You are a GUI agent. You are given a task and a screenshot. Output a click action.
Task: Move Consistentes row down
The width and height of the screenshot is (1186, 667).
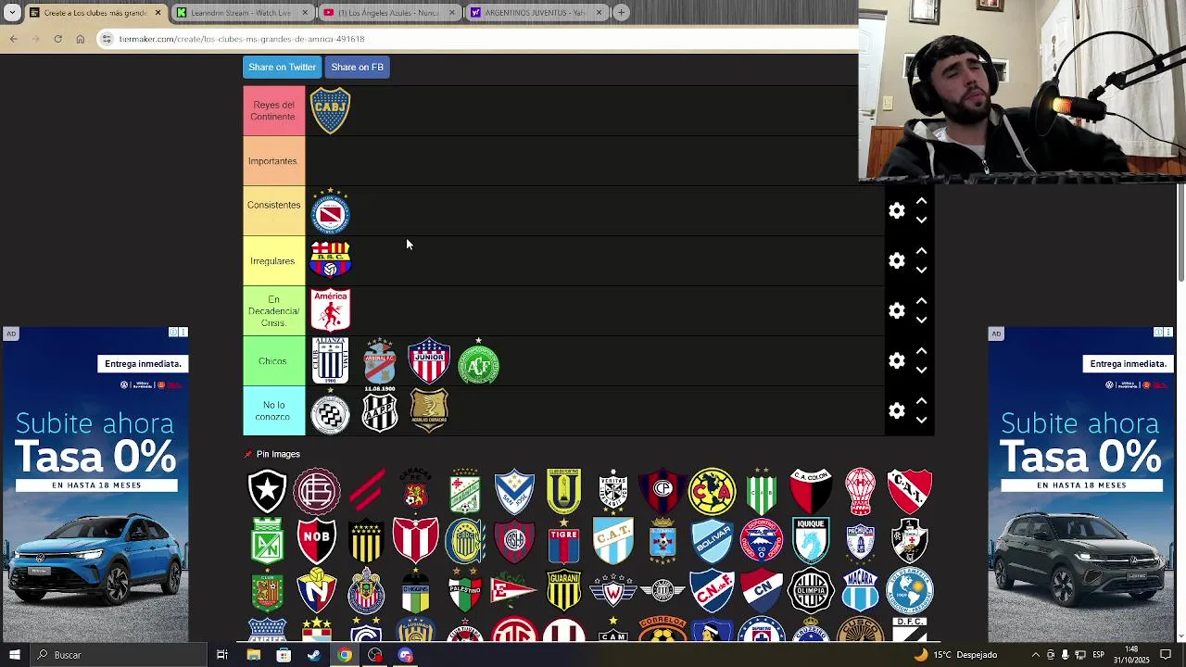(x=921, y=220)
